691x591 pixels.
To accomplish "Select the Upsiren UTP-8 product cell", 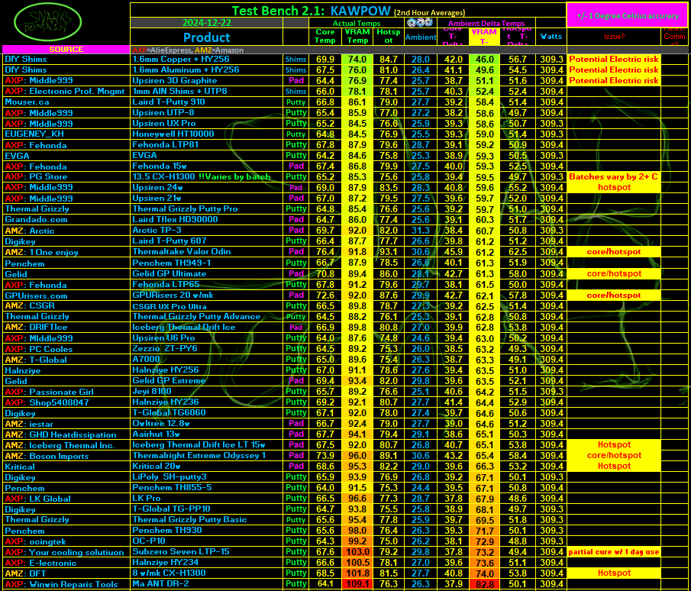I will (x=207, y=112).
